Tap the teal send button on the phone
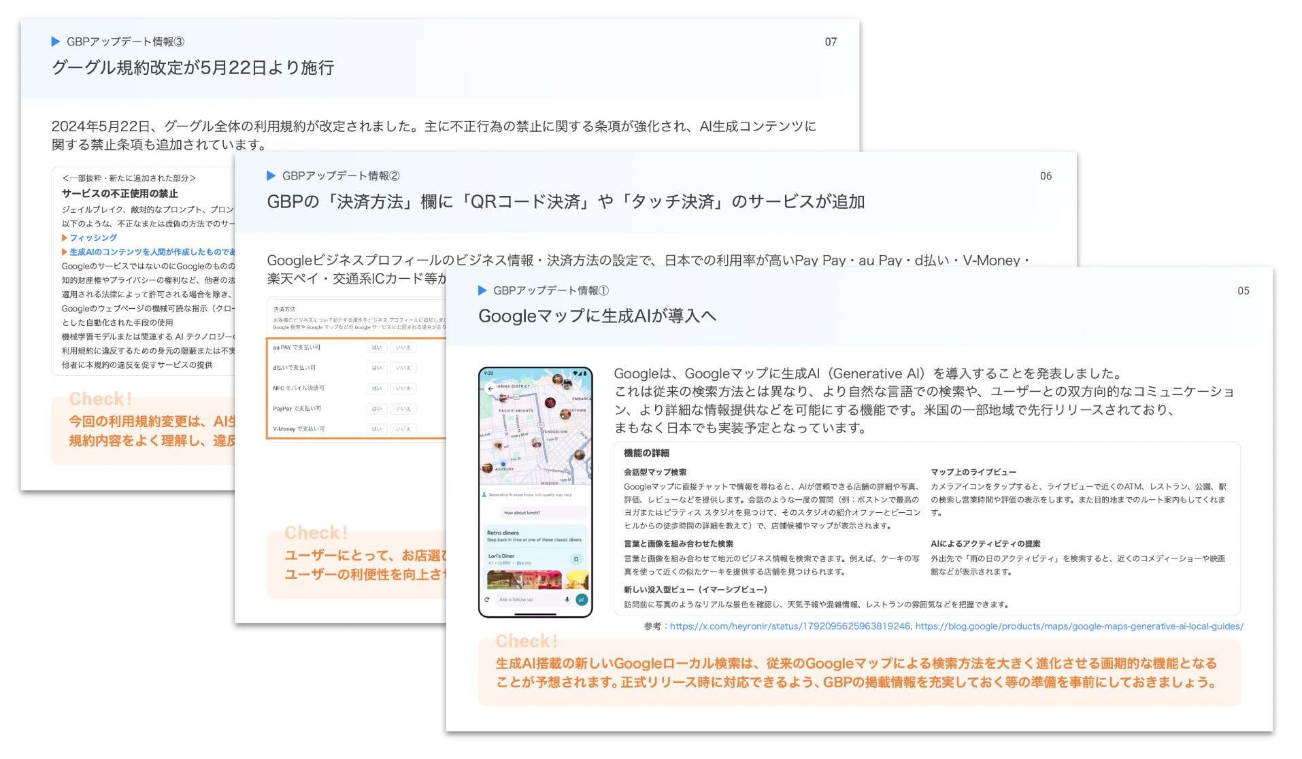The image size is (1302, 759). click(581, 600)
